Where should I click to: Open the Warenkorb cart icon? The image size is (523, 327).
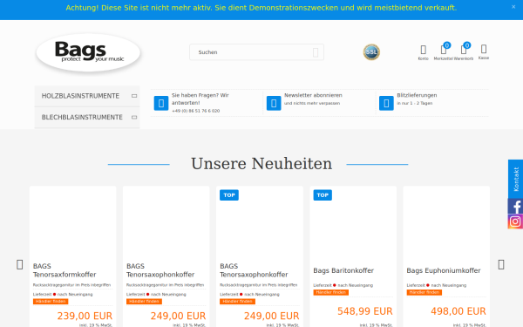point(464,52)
